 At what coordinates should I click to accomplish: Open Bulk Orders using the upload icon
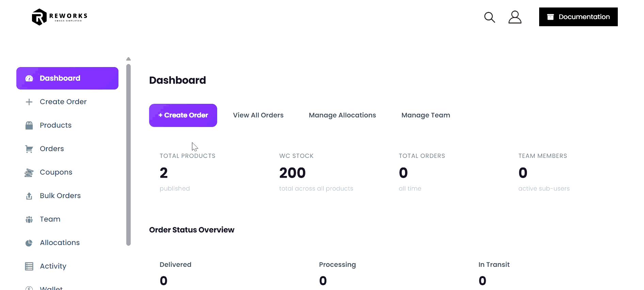[x=29, y=195]
